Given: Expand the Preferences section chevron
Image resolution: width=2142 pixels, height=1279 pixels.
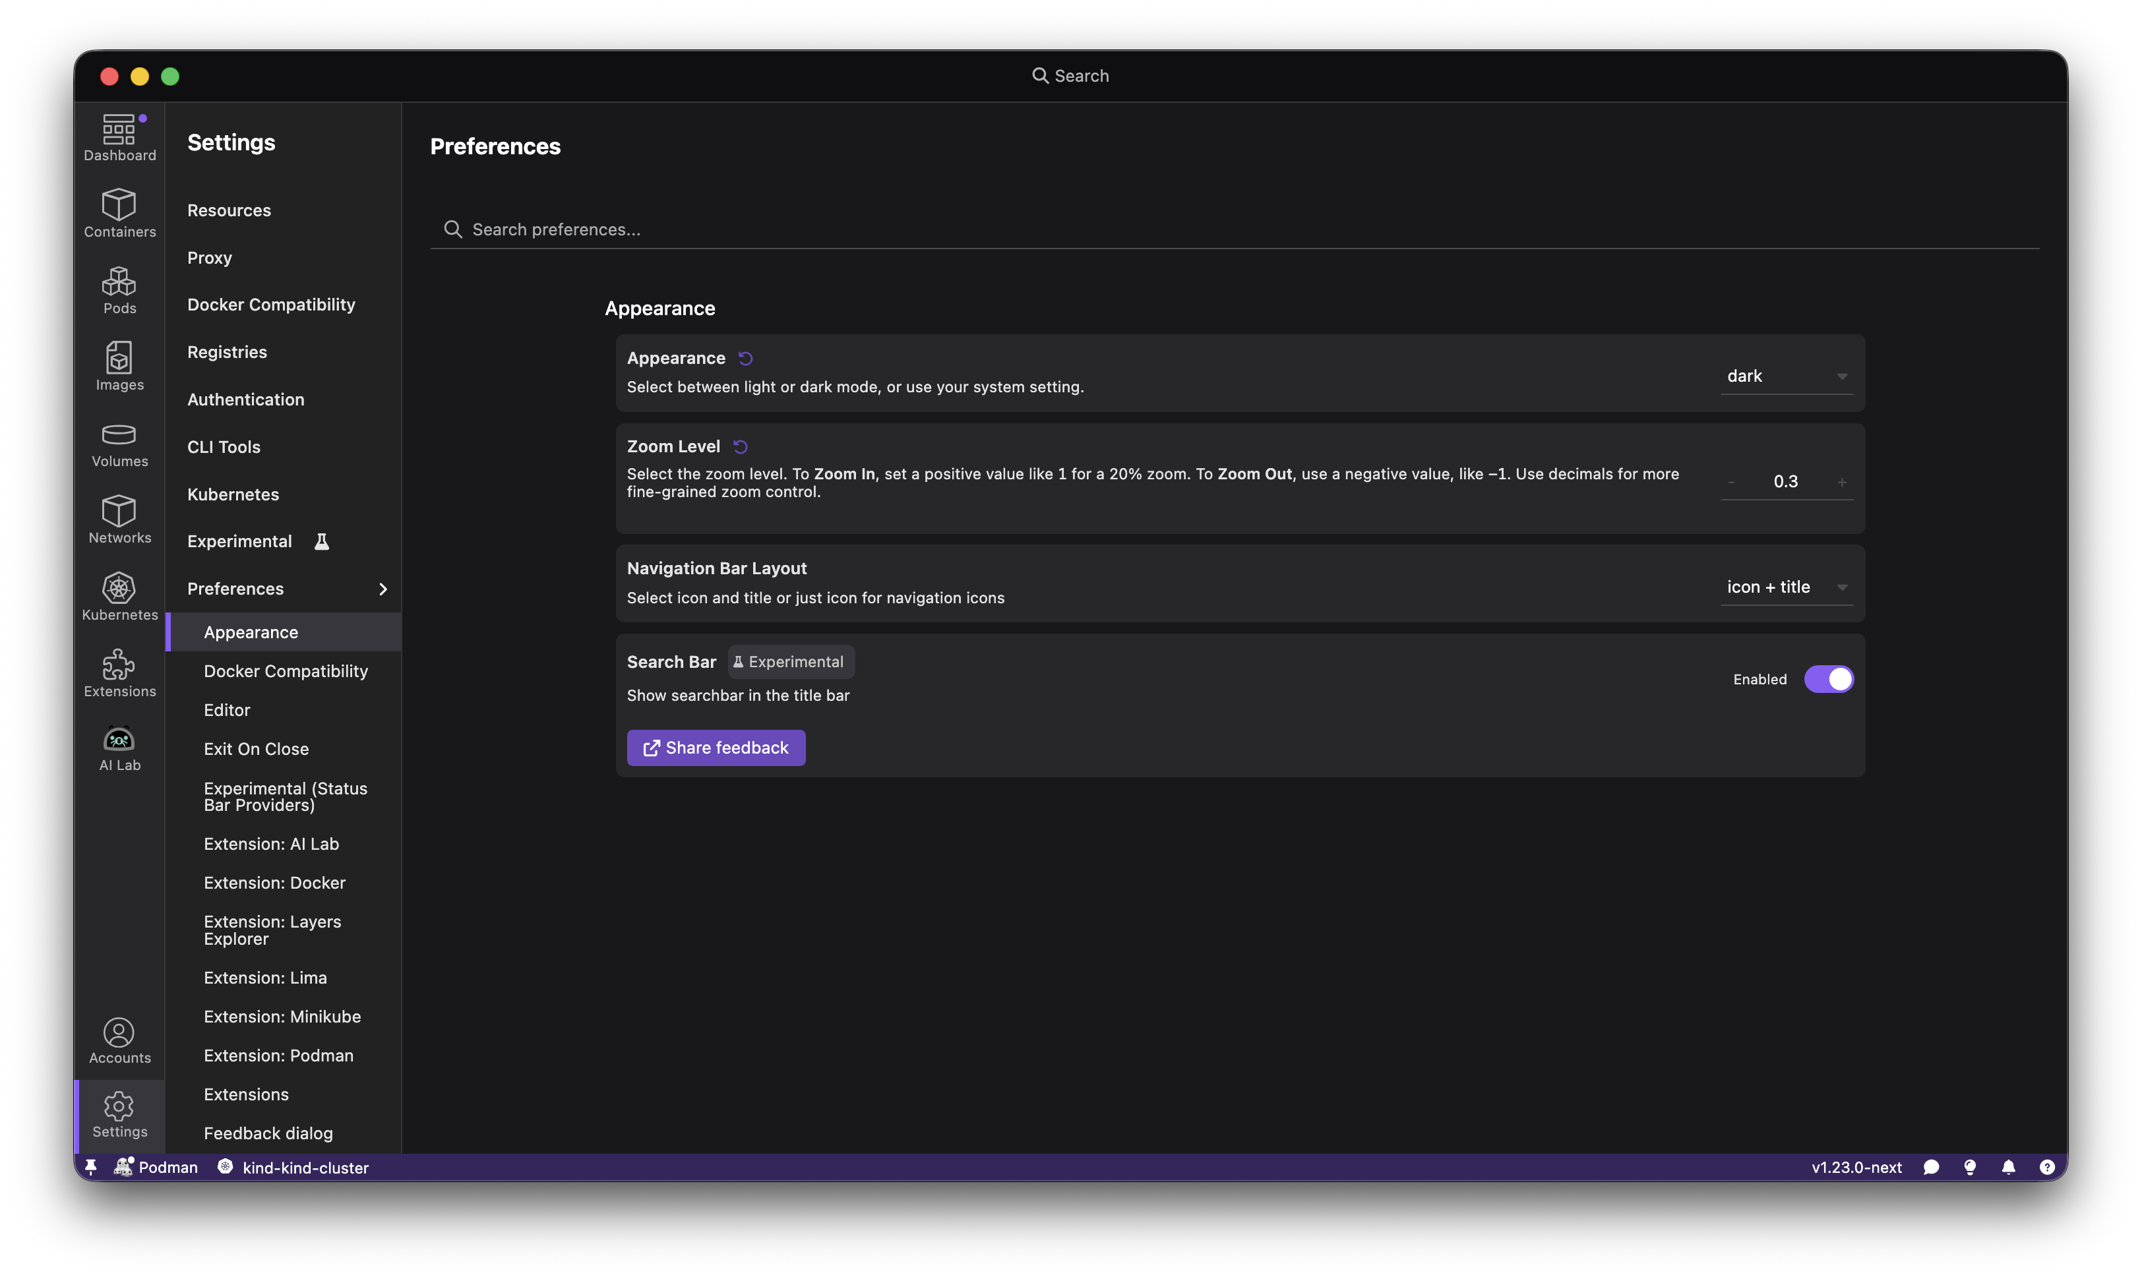Looking at the screenshot, I should tap(382, 589).
